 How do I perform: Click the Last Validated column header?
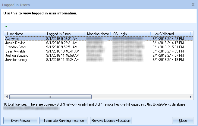(163, 34)
